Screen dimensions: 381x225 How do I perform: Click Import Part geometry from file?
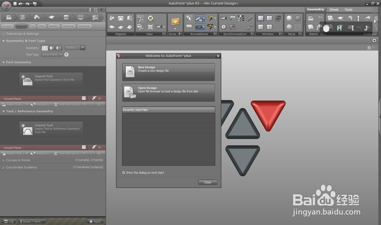(51, 81)
